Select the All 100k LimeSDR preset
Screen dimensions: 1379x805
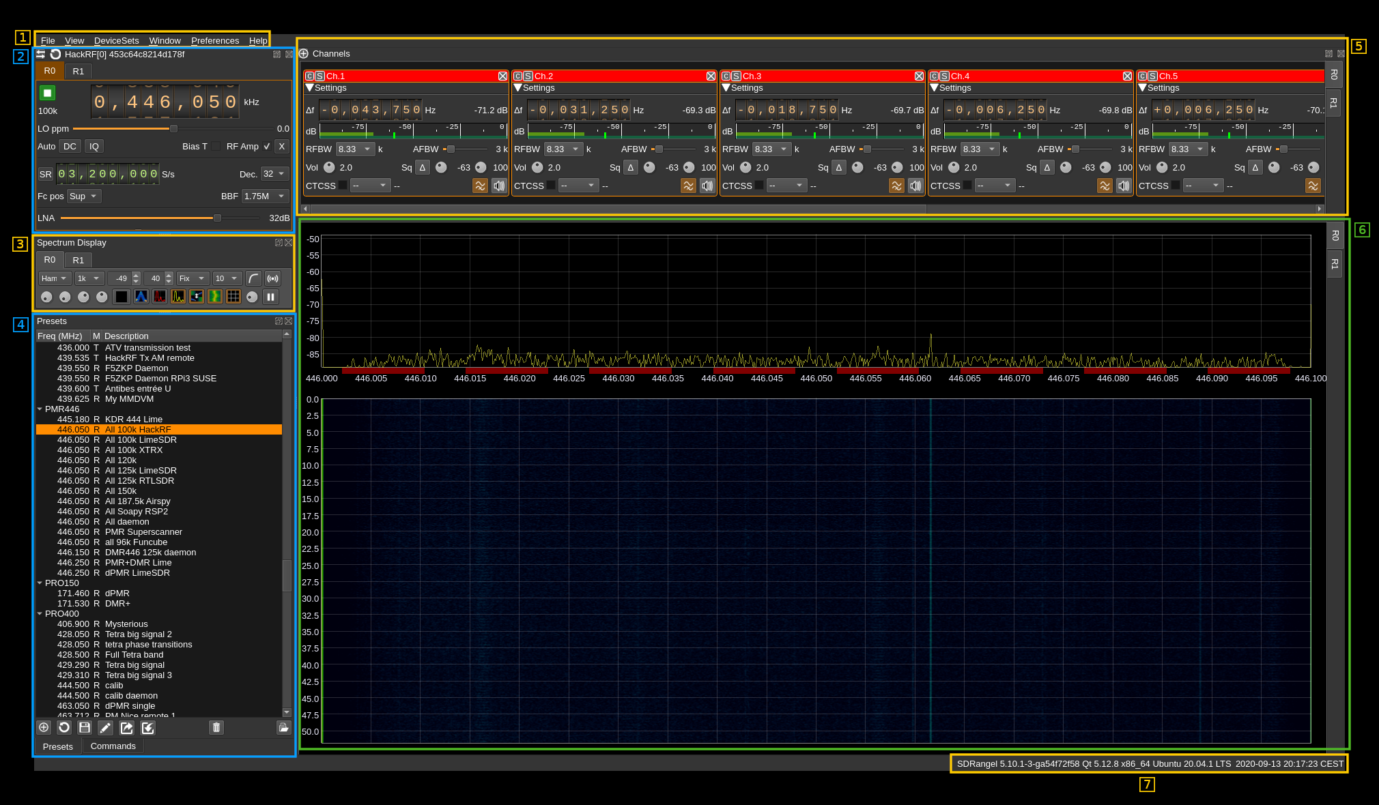[x=140, y=440]
